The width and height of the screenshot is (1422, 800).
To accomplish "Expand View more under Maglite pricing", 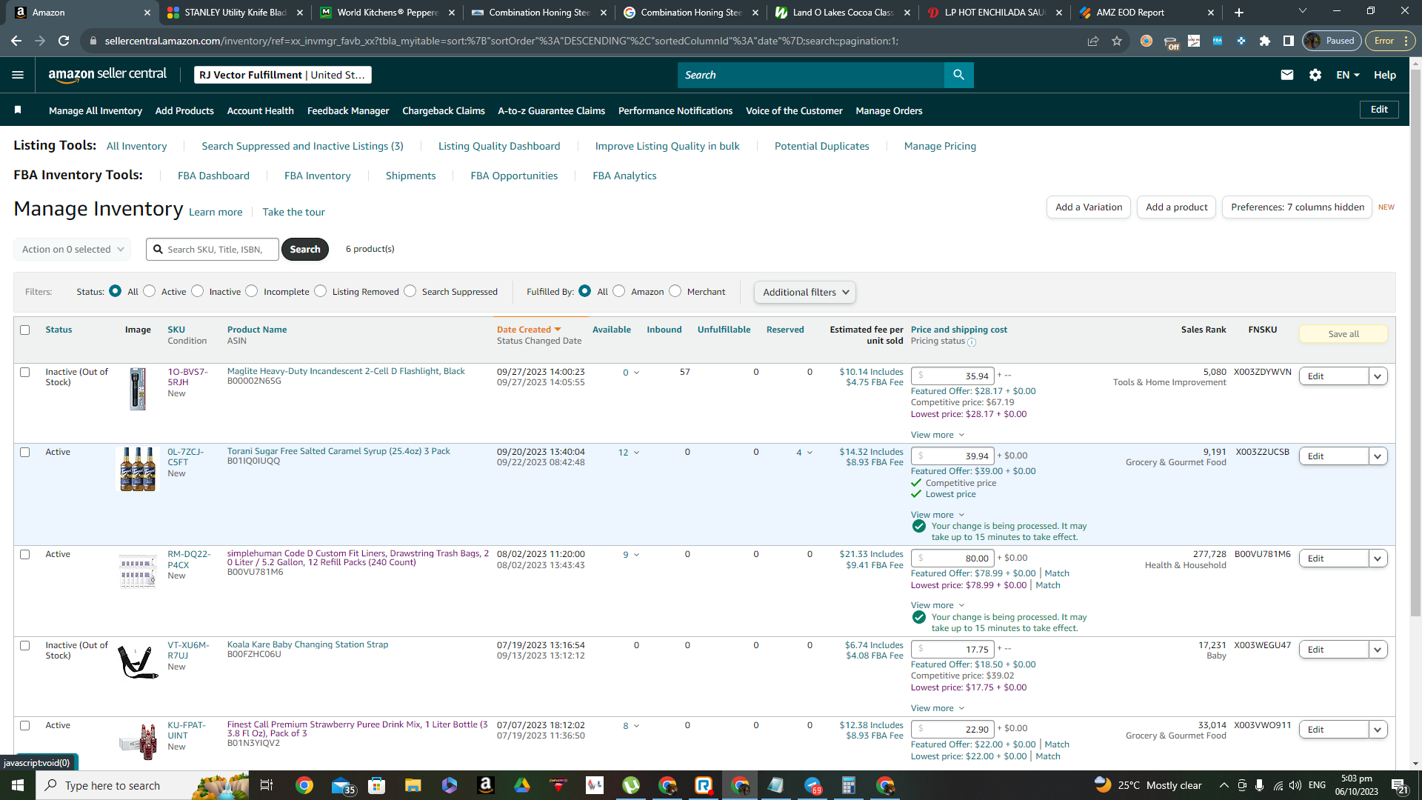I will pyautogui.click(x=938, y=435).
